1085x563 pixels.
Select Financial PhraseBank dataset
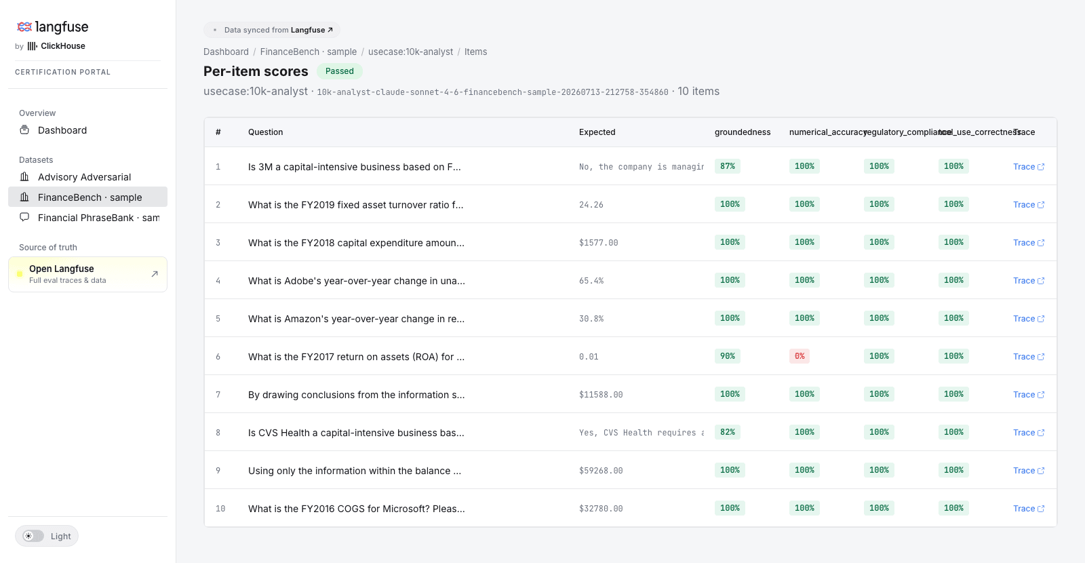click(x=87, y=218)
